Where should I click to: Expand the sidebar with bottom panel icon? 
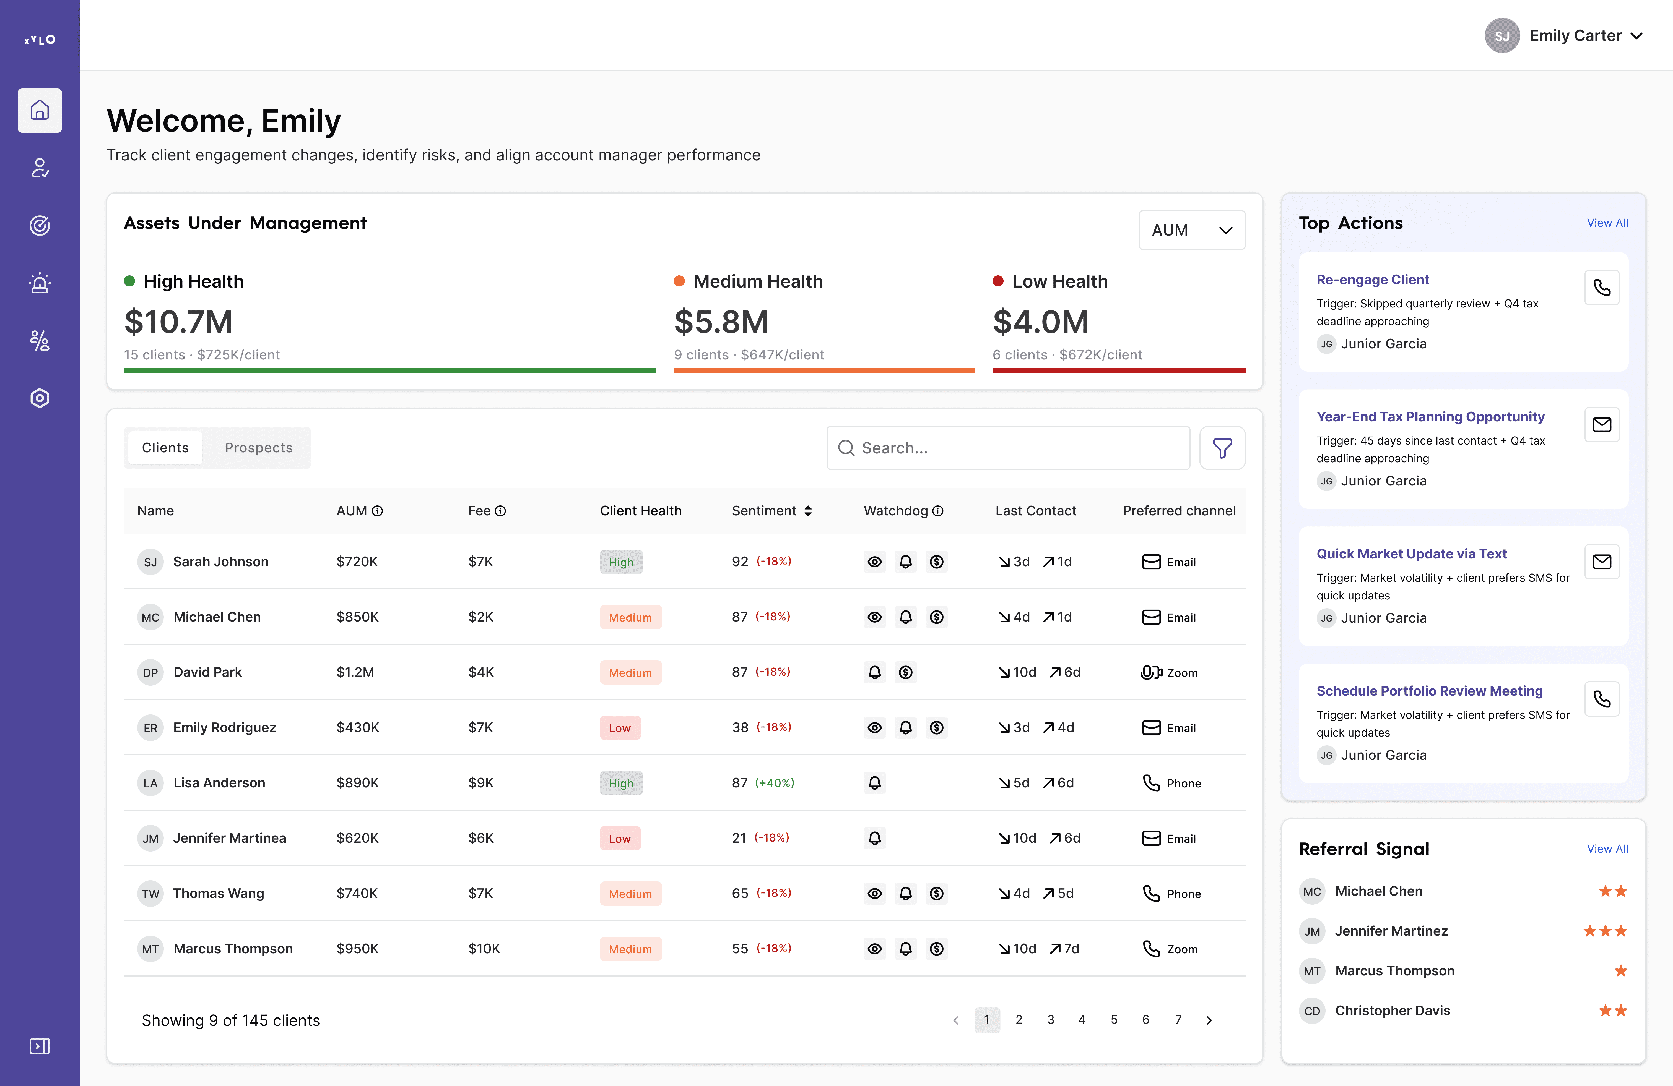click(x=39, y=1046)
